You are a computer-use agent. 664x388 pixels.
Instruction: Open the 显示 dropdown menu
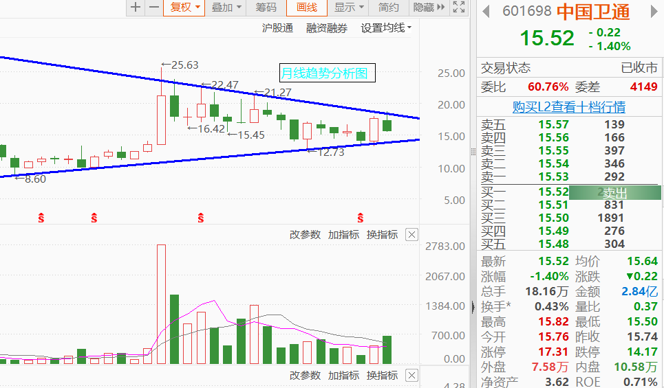tap(348, 7)
